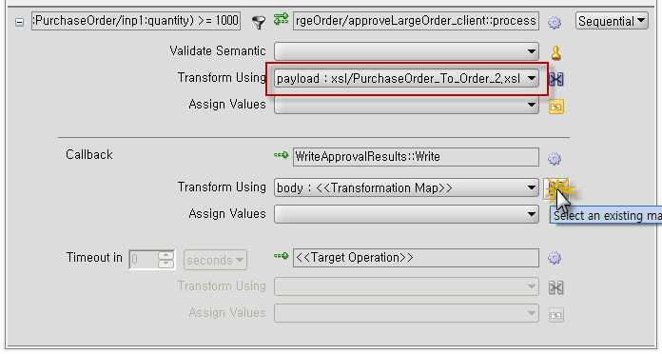Increase the Timeout in spinner value
Viewport: 662px width, 354px height.
point(166,255)
